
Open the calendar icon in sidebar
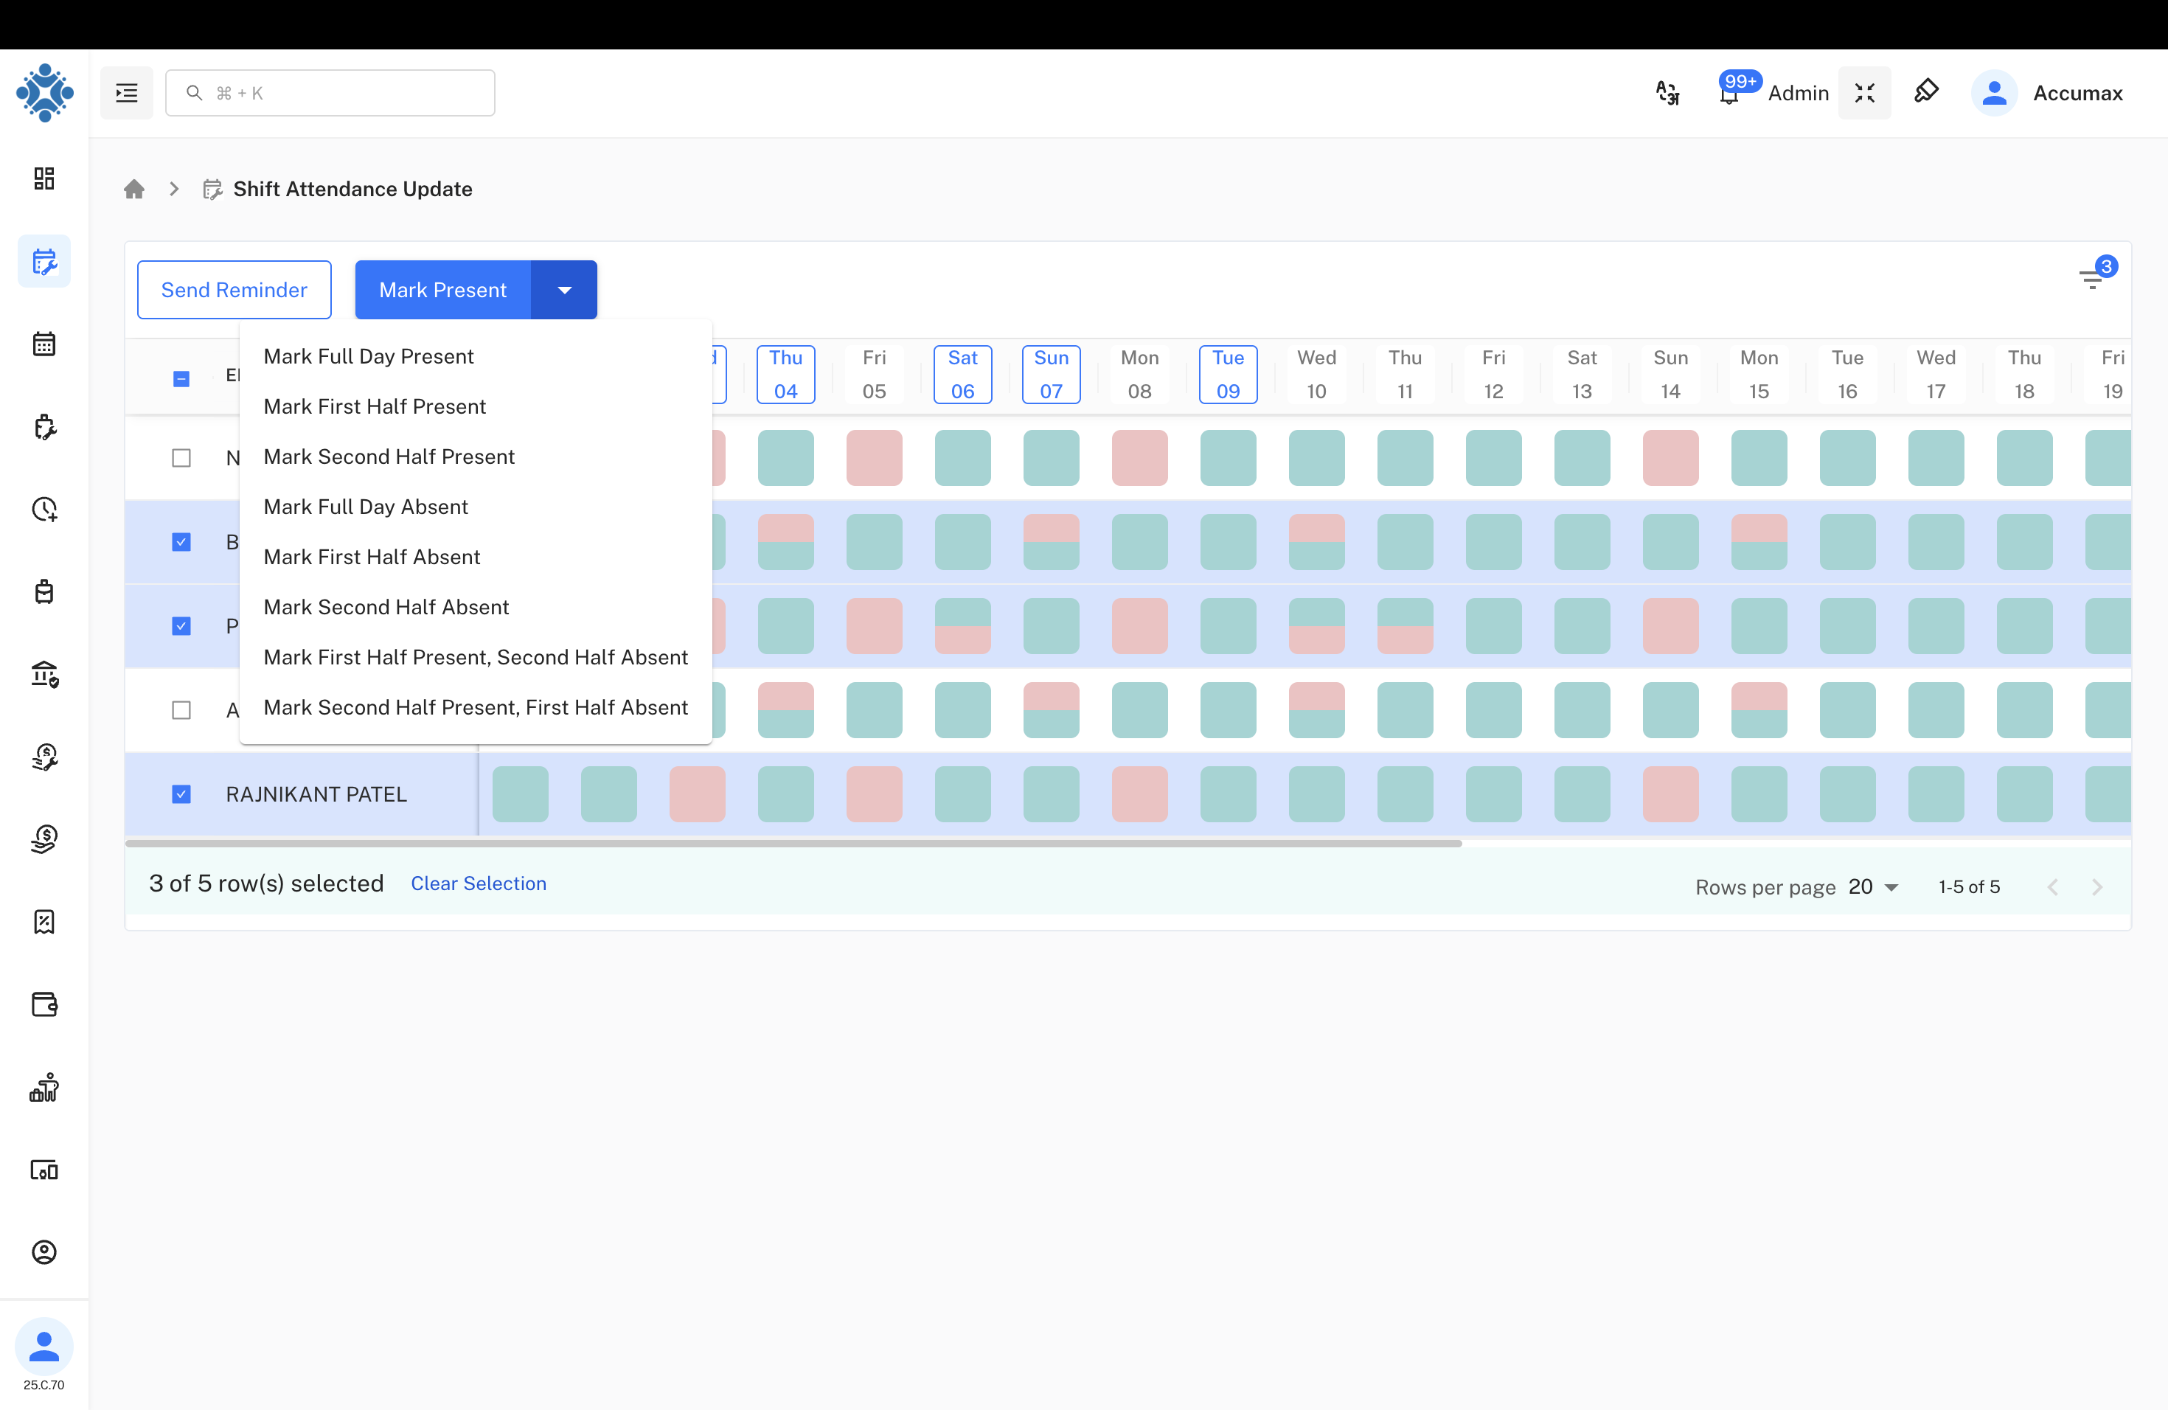coord(44,344)
